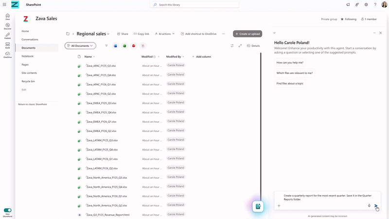This screenshot has height=219, width=389.
Task: Open the help question mark icon
Action: coord(375,4)
